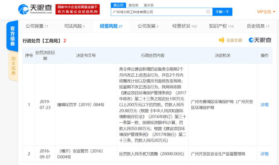Open the VIP会员 dropdown arrow
The image size is (279, 165).
[274, 12]
